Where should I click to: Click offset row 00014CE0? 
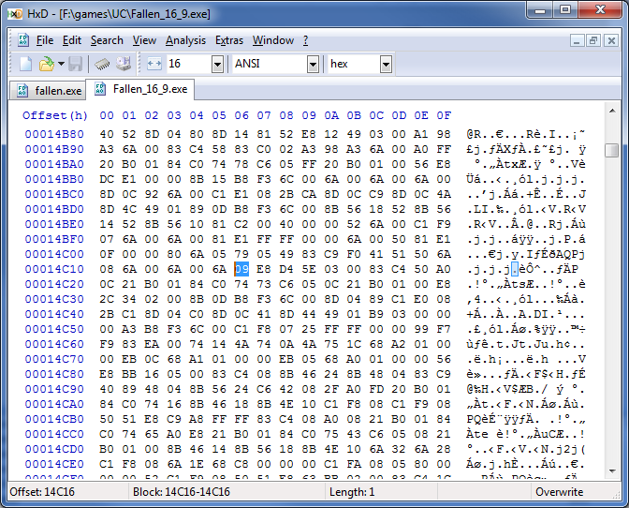(x=54, y=464)
